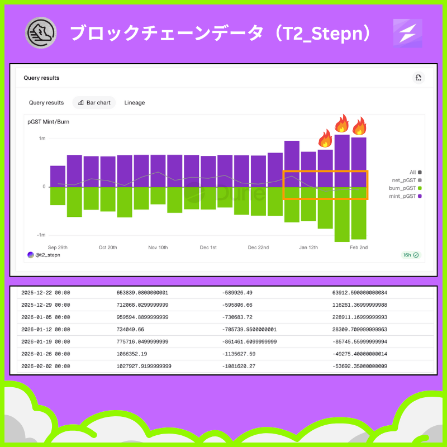
Task: Toggle burn_pGST series in legend
Action: point(405,188)
